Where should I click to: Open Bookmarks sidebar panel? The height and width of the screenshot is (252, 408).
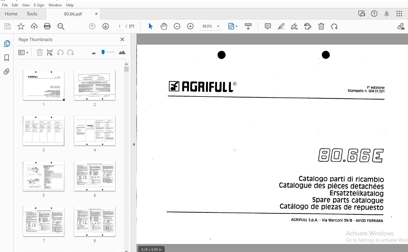coord(7,58)
